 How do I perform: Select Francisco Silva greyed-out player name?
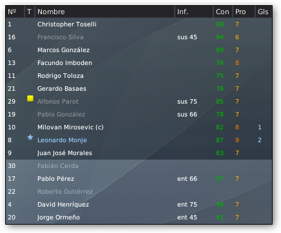[61, 37]
